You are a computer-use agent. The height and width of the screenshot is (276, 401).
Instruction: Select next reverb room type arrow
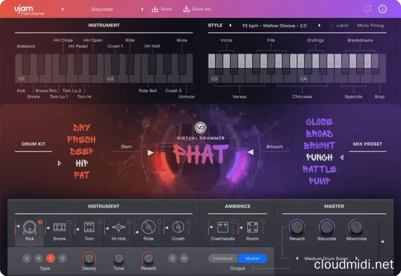pyautogui.click(x=356, y=259)
